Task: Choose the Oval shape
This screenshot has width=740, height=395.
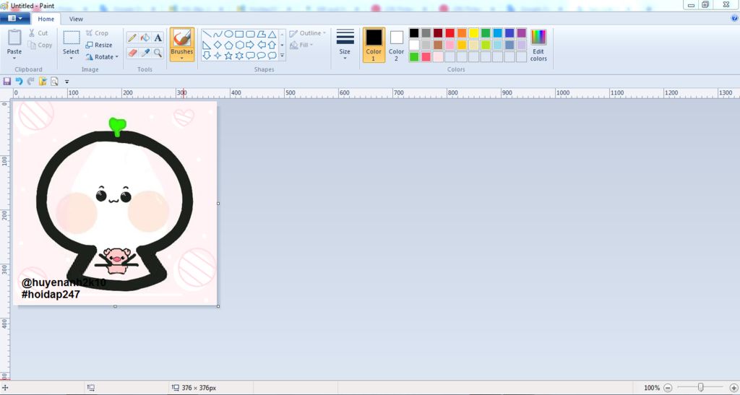Action: [x=228, y=35]
